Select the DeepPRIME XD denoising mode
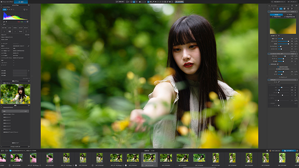299x168 pixels. pyautogui.click(x=289, y=17)
